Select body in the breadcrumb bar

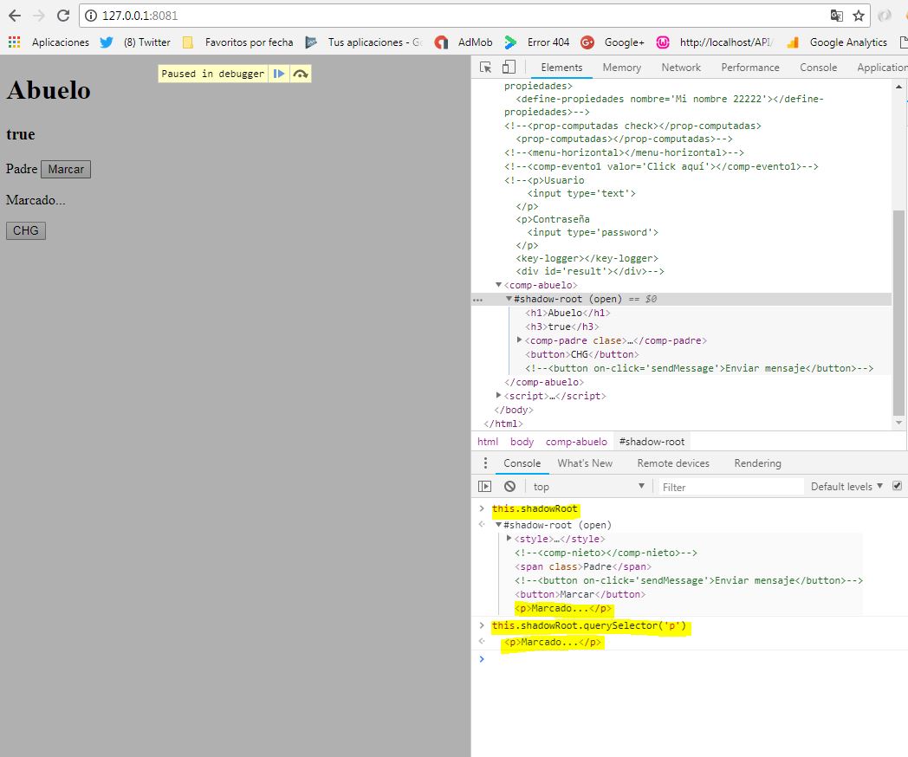522,442
